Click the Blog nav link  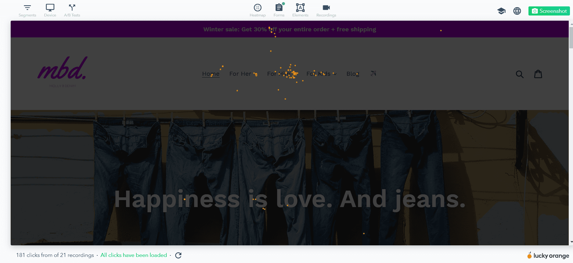click(x=353, y=74)
